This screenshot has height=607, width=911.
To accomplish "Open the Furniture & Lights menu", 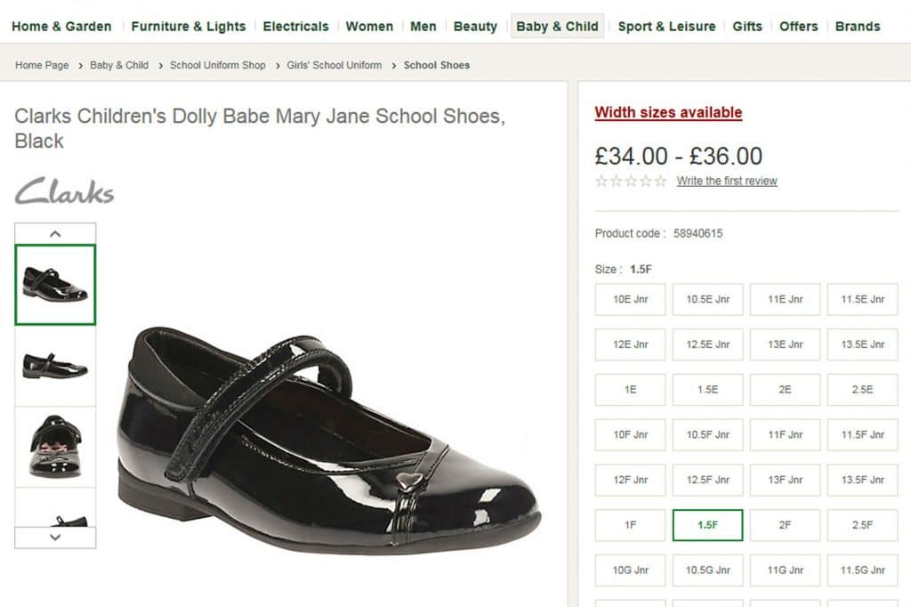I will point(188,26).
